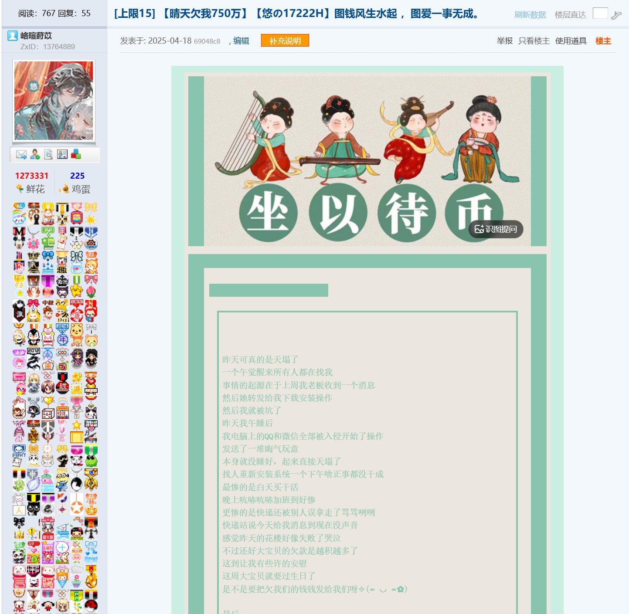Click the 识图提问 image search button
The width and height of the screenshot is (629, 614).
(x=496, y=229)
